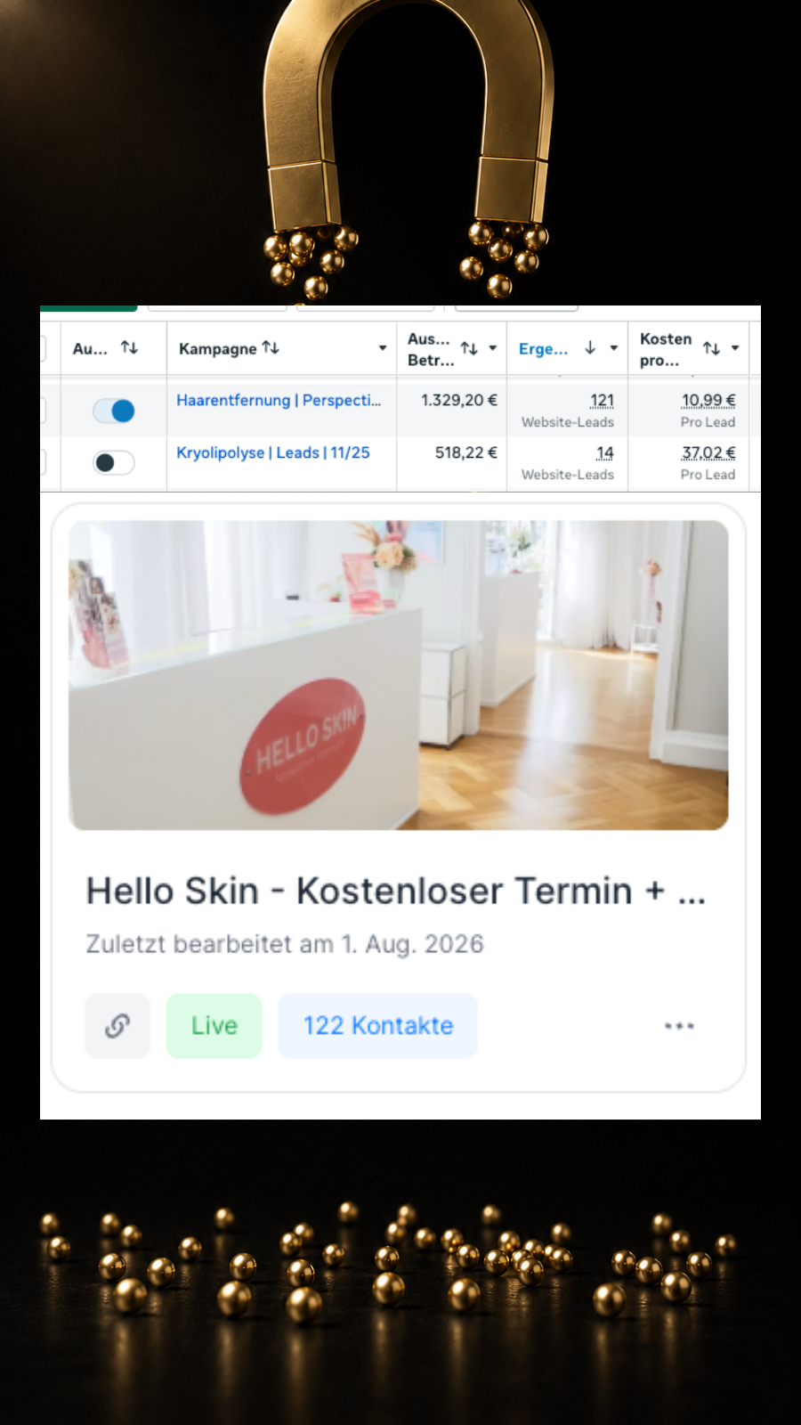This screenshot has height=1425, width=801.
Task: Click the 1.329,20 € amount spent cell
Action: pos(459,400)
